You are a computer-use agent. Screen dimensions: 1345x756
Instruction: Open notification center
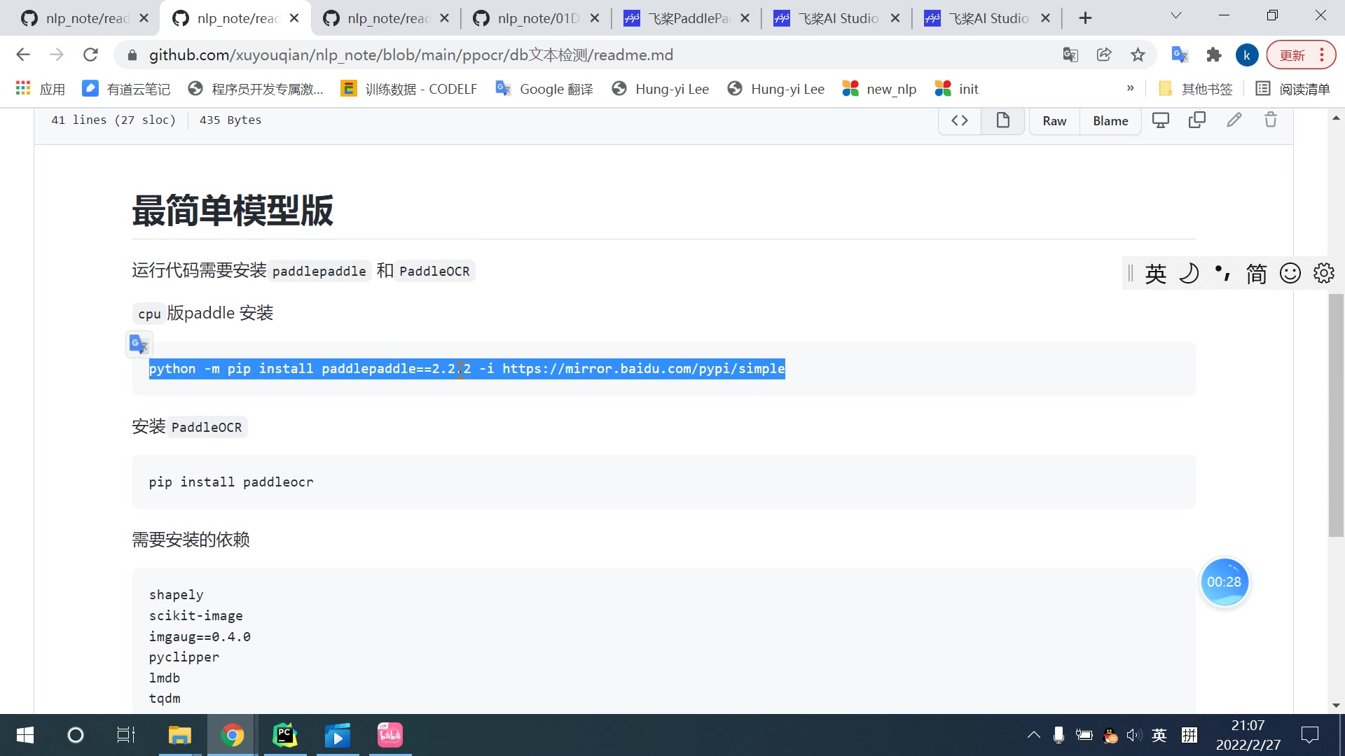click(x=1309, y=735)
